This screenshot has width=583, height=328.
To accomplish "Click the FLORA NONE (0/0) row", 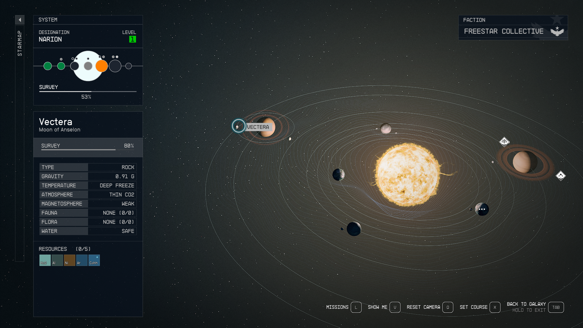I will [88, 222].
